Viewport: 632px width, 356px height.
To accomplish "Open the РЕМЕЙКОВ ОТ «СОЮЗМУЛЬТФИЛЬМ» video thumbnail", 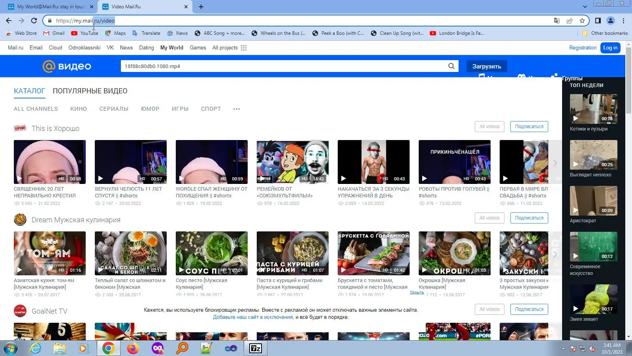I will pyautogui.click(x=293, y=162).
